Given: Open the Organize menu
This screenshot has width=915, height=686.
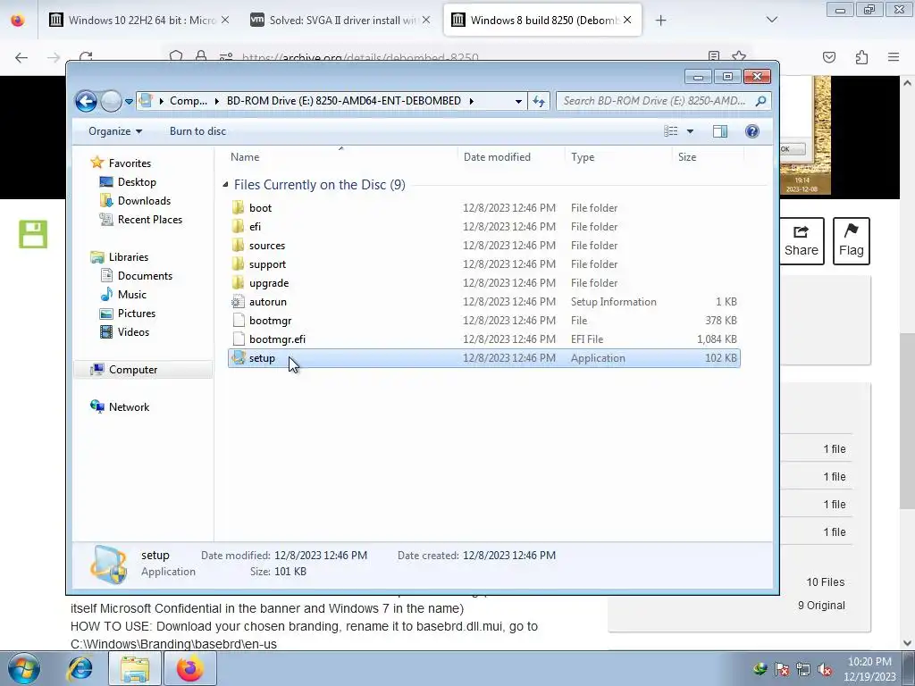Looking at the screenshot, I should (x=115, y=131).
